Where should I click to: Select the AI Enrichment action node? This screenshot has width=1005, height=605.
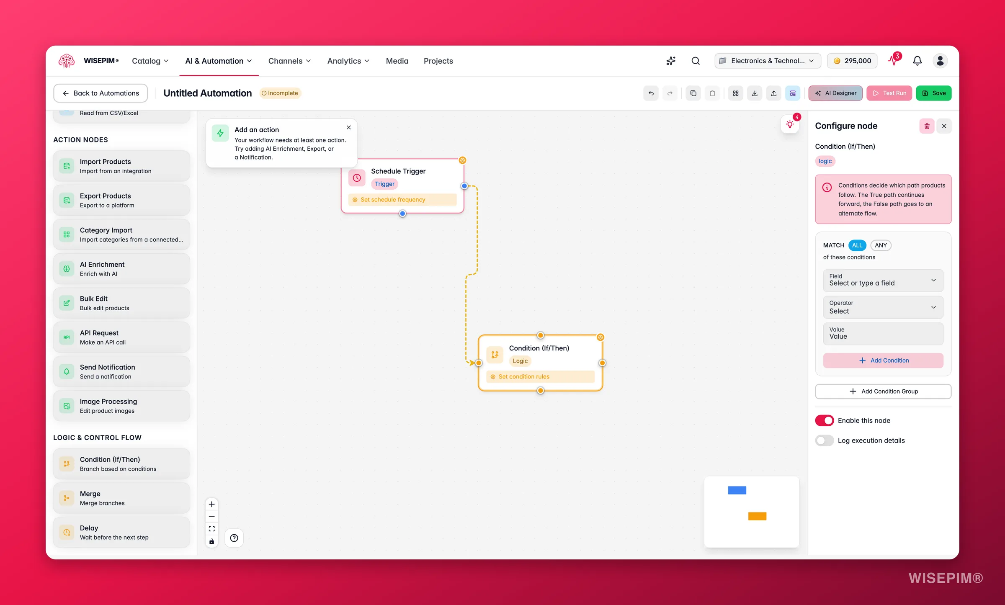pos(121,269)
